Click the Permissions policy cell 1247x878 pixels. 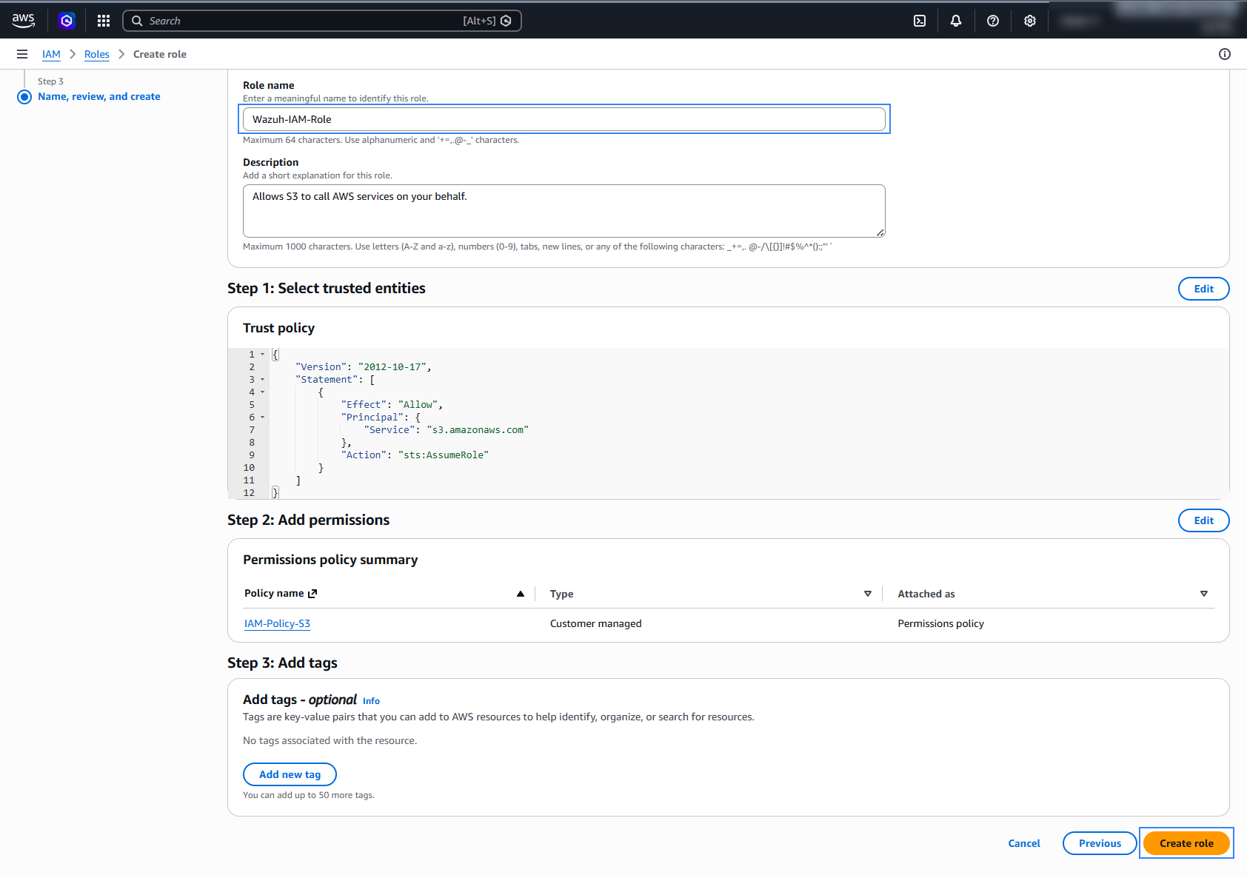(x=940, y=623)
